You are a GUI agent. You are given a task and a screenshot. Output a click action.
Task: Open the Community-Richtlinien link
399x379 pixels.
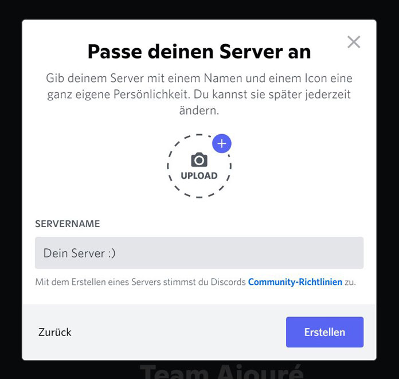(x=295, y=282)
